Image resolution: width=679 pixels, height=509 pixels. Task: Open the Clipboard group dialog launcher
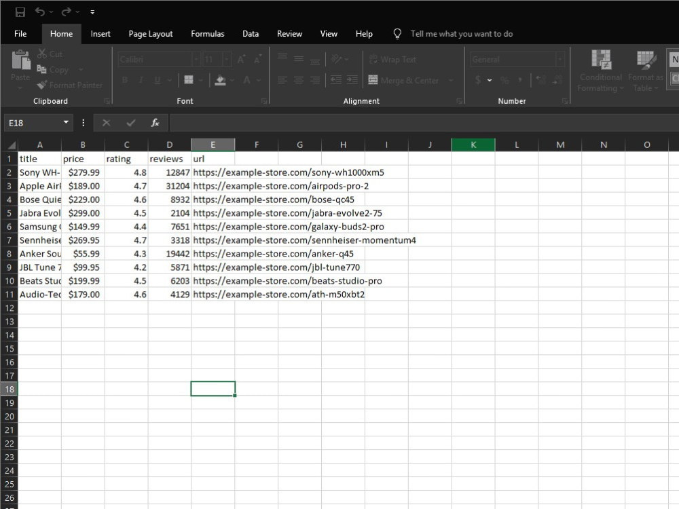tap(107, 101)
